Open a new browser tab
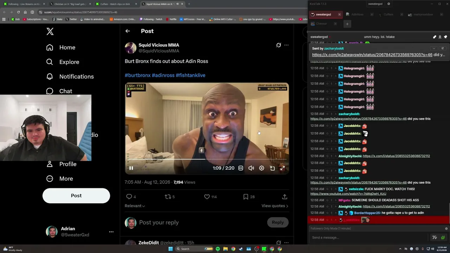This screenshot has height=253, width=450. point(189,4)
